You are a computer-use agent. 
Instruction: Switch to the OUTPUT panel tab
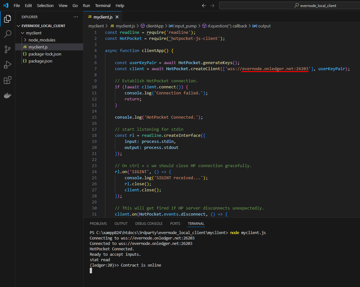(121, 224)
